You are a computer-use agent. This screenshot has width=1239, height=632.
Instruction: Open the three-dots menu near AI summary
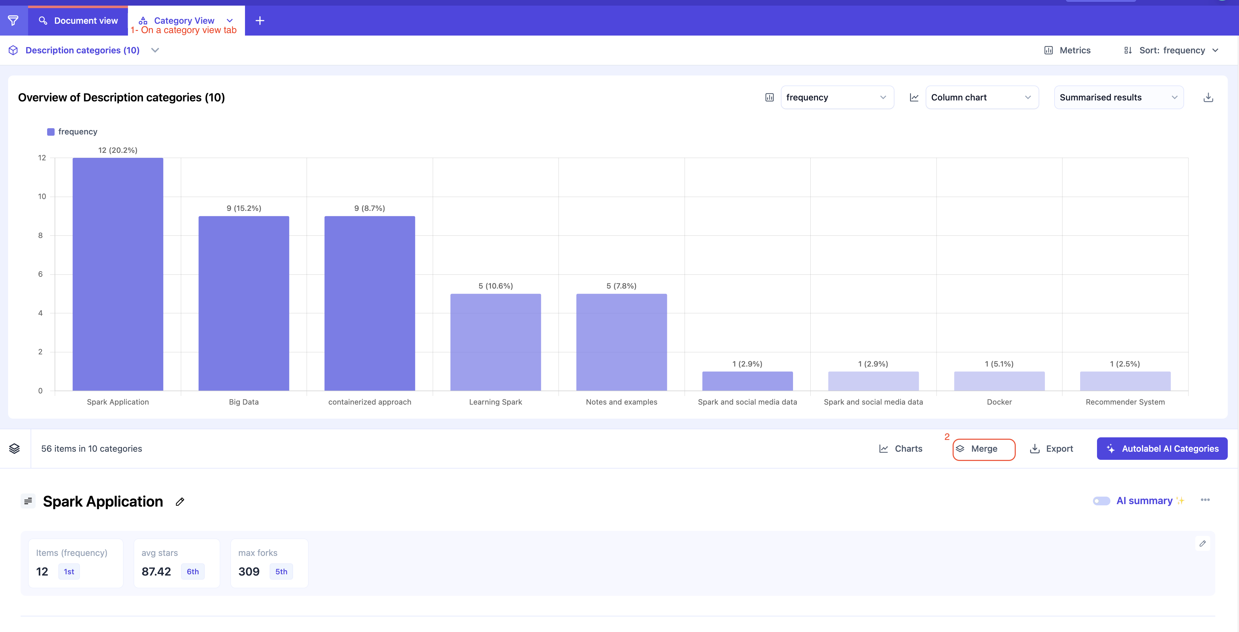point(1205,500)
